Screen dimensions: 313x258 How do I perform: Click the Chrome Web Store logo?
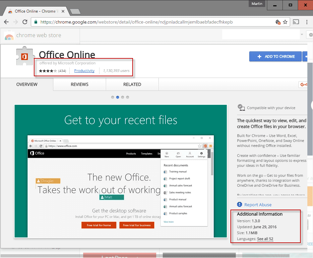pyautogui.click(x=9, y=35)
